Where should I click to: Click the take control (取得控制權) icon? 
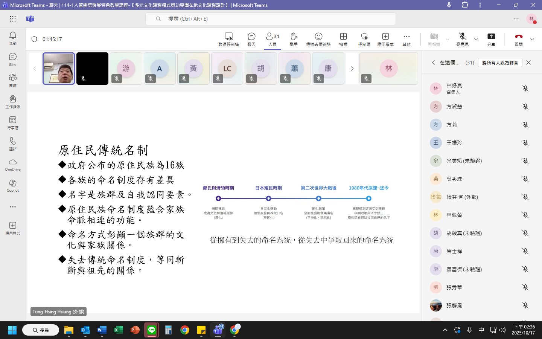(x=228, y=39)
